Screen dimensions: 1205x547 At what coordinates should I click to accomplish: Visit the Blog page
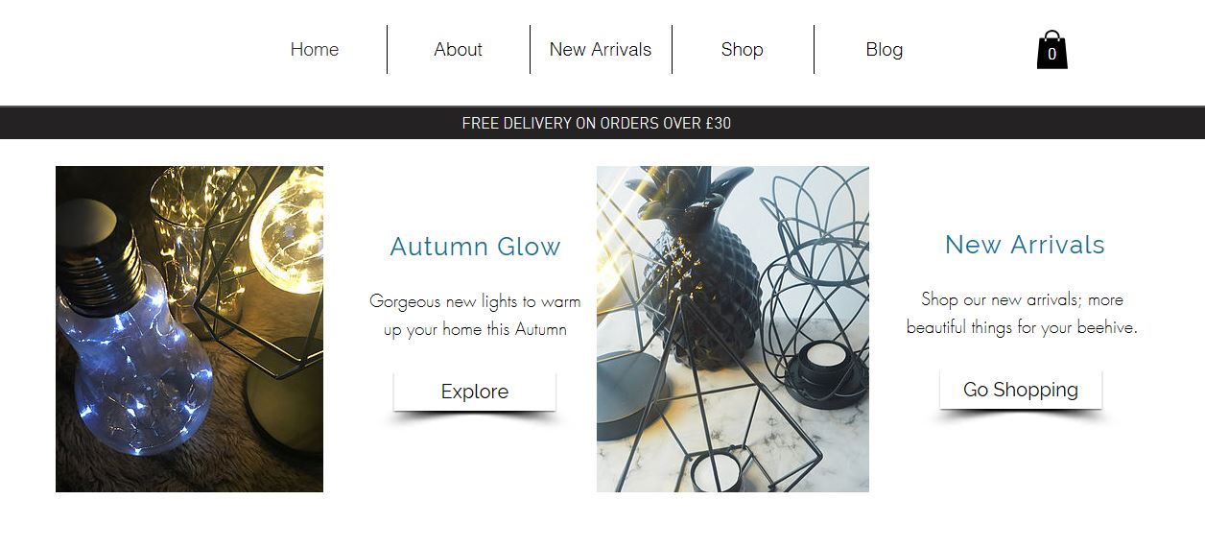click(x=885, y=49)
